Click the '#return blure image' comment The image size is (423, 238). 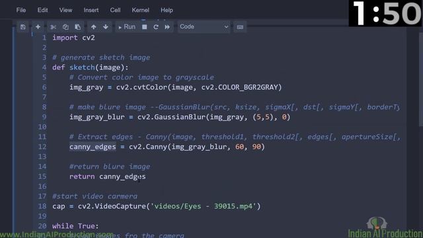point(110,167)
